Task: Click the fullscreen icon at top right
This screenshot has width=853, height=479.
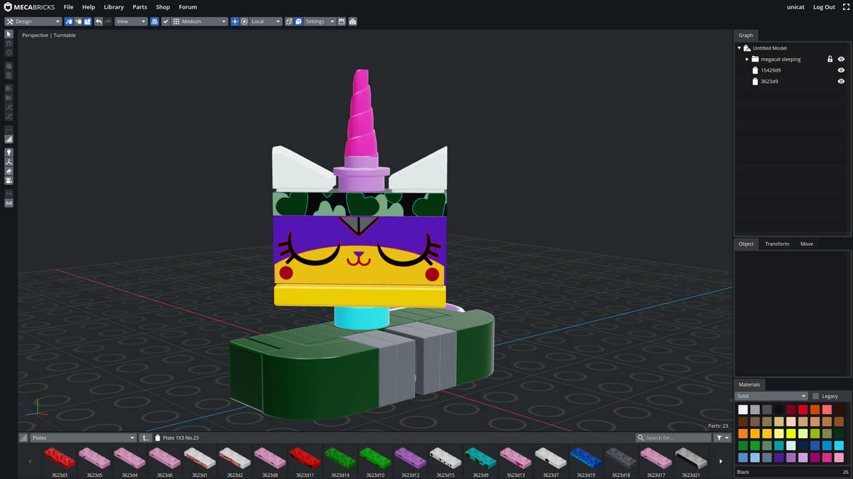Action: point(846,7)
